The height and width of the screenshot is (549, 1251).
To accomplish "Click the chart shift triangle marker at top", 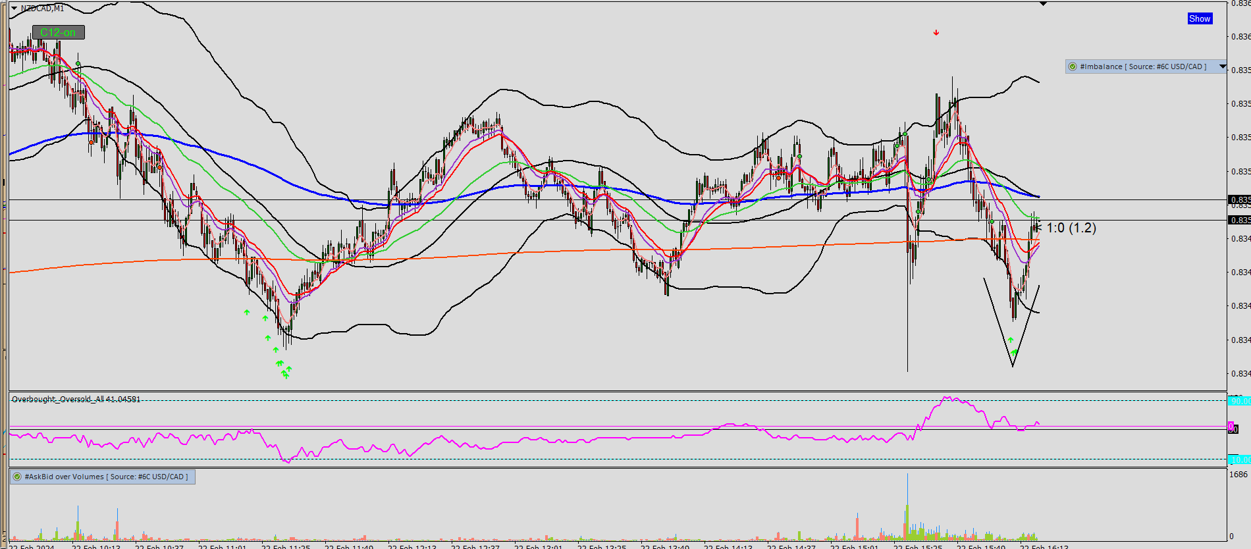I will tap(1043, 4).
